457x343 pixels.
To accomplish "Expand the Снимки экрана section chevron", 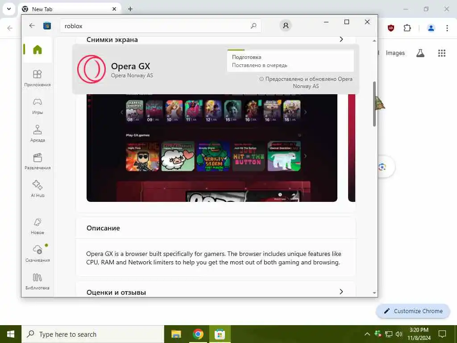I will [341, 39].
